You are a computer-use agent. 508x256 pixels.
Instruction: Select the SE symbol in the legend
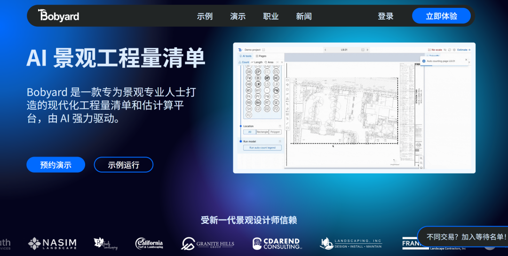276,103
